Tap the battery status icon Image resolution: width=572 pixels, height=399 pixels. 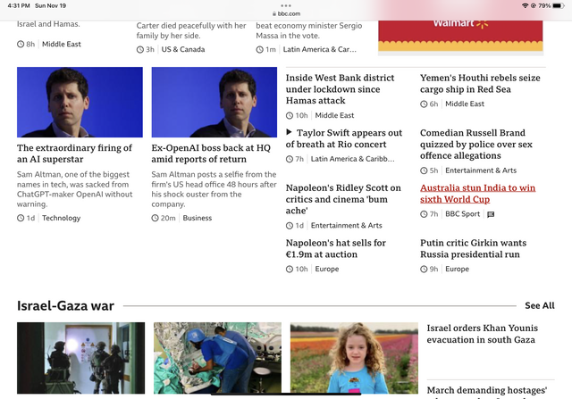559,5
